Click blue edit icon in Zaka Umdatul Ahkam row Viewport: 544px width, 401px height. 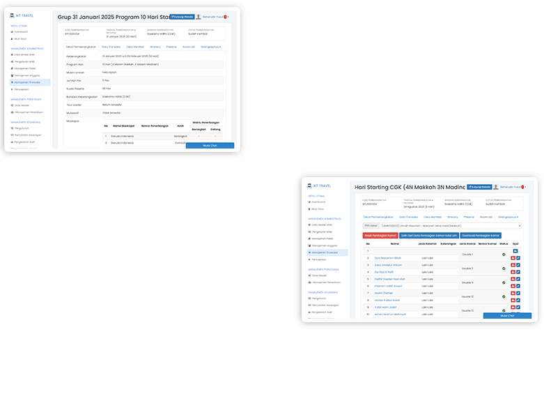[x=518, y=266]
